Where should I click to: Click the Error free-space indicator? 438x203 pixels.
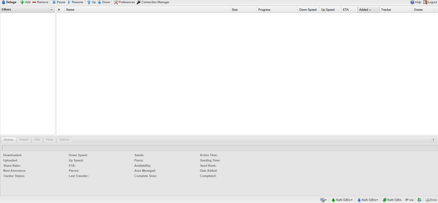coord(431,200)
